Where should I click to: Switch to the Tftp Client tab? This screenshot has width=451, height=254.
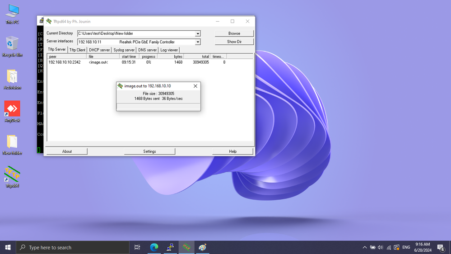[x=77, y=50]
